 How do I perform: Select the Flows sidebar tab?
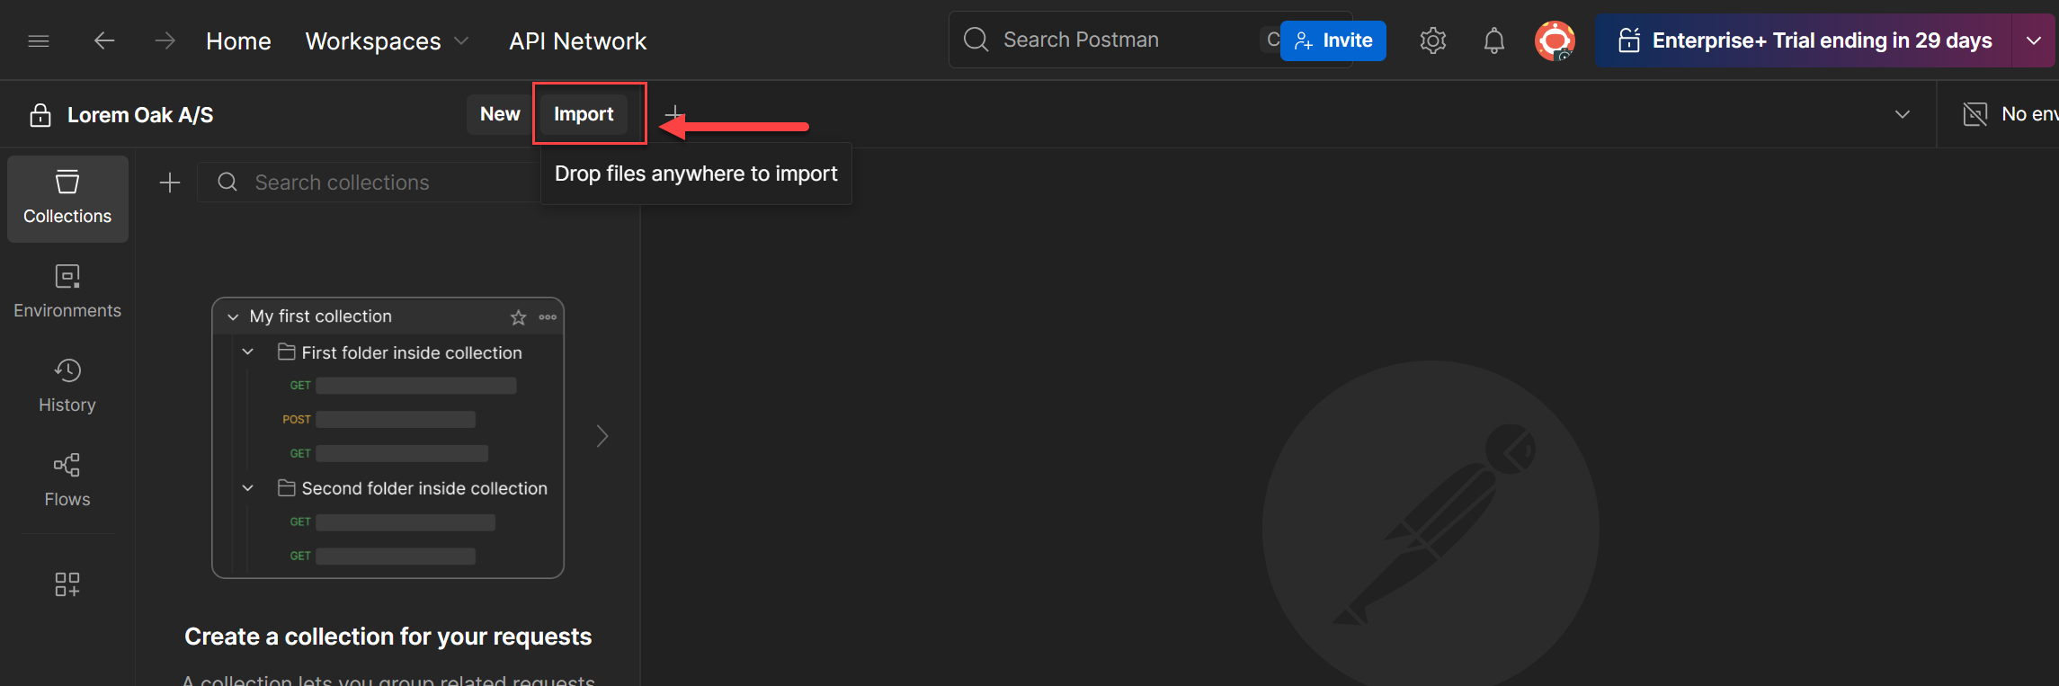tap(67, 481)
